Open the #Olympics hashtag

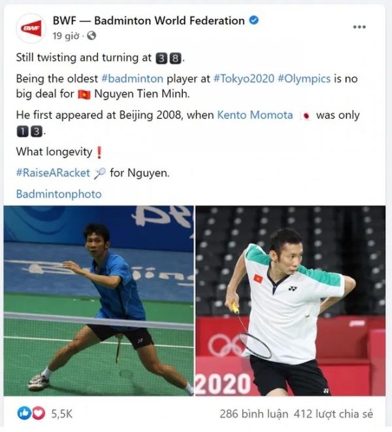coord(304,79)
